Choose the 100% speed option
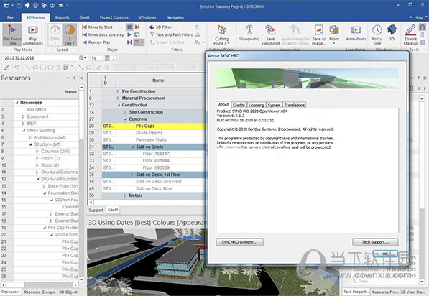 (55, 34)
